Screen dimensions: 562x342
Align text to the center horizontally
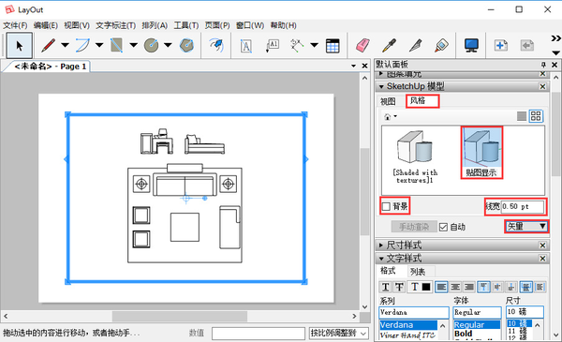tap(455, 287)
